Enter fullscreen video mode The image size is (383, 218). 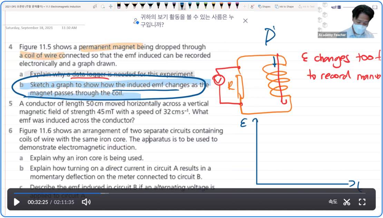point(362,202)
